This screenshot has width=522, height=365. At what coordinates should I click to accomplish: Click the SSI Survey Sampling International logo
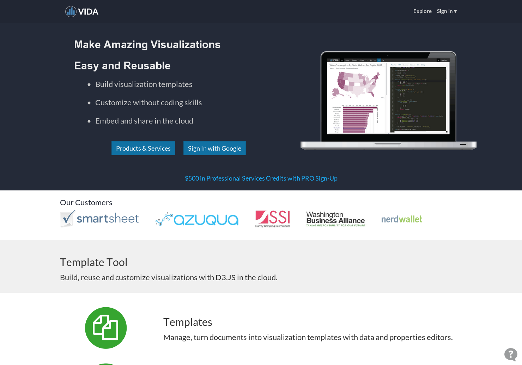[273, 219]
